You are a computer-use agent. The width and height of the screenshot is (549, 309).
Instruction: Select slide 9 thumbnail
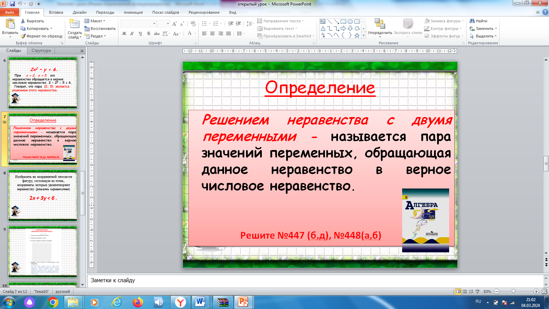[43, 252]
